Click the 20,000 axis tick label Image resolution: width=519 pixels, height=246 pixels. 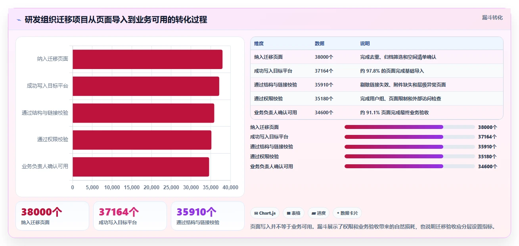point(151,187)
